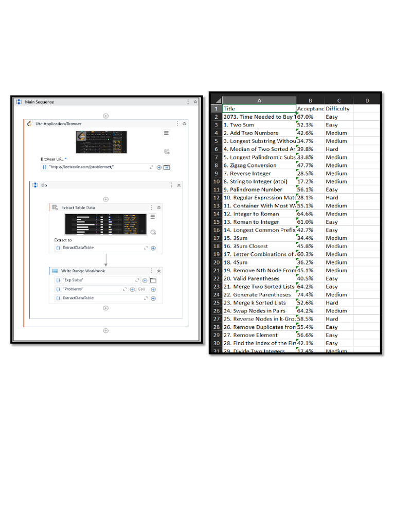Click the Title cell A1
This screenshot has height=526, width=395.
point(259,109)
